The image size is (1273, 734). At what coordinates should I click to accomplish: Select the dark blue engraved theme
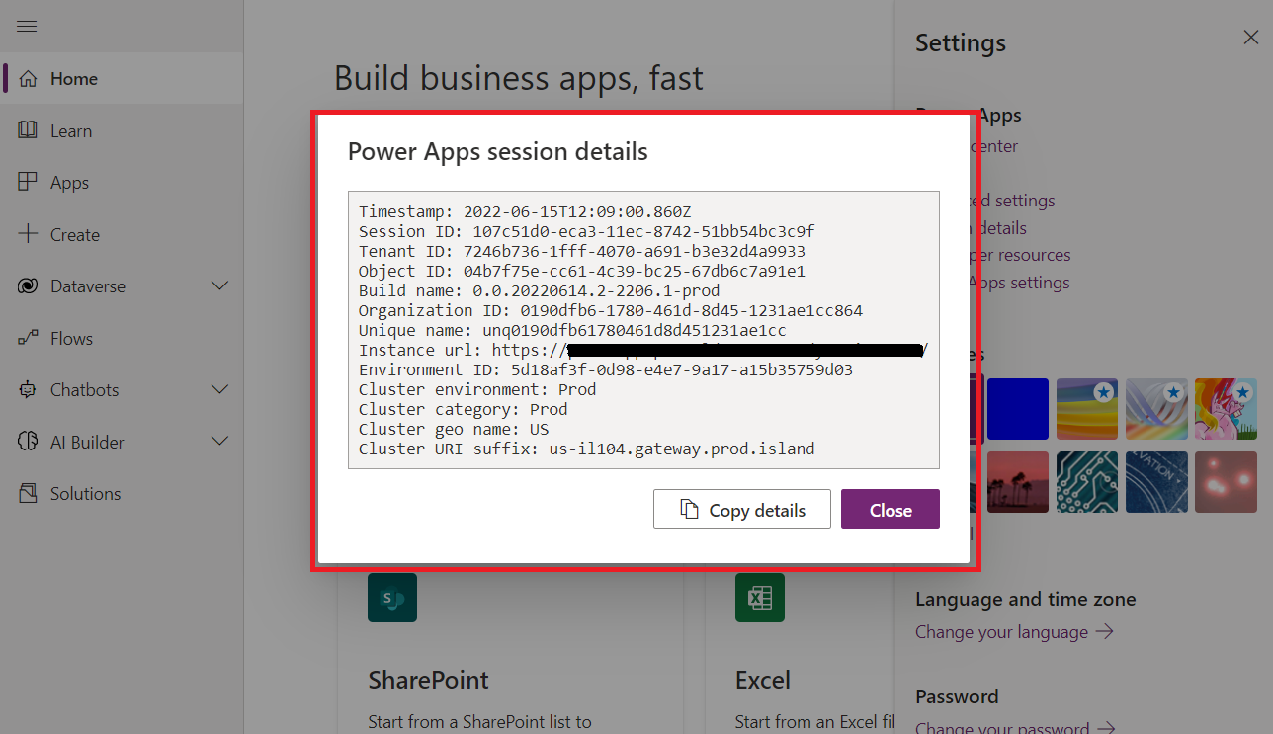[x=1156, y=482]
